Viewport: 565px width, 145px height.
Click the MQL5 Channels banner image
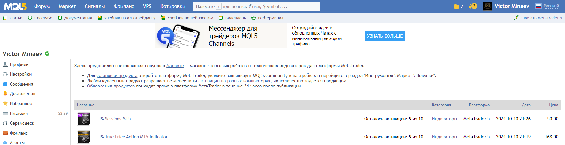(x=221, y=36)
